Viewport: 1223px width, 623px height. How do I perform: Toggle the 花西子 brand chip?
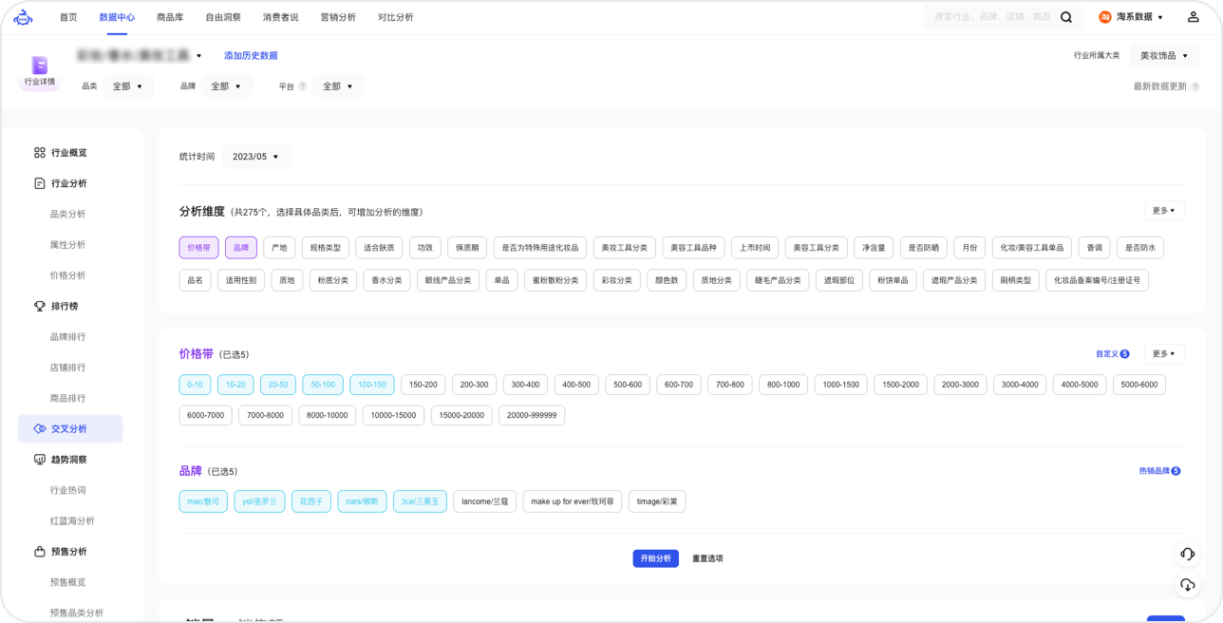point(311,501)
